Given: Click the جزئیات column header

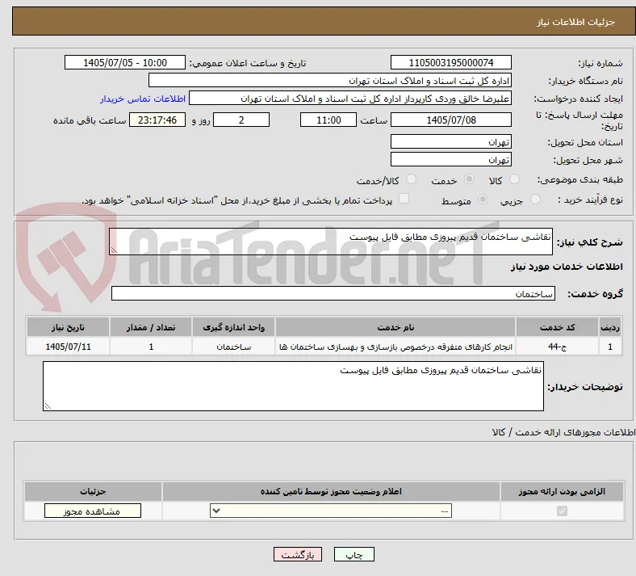Looking at the screenshot, I should 93,491.
